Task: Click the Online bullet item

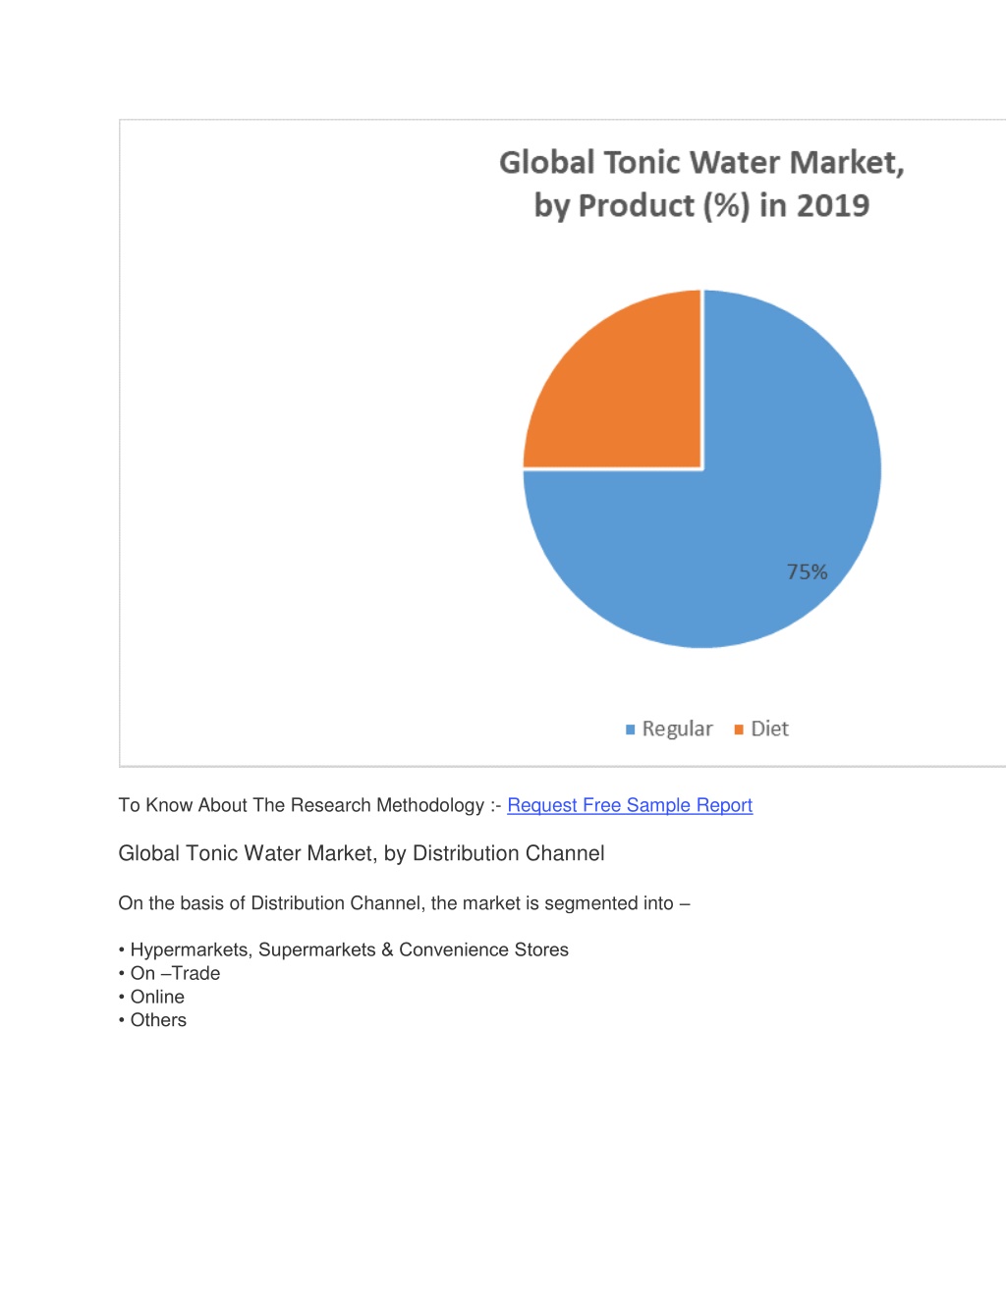Action: coord(151,997)
